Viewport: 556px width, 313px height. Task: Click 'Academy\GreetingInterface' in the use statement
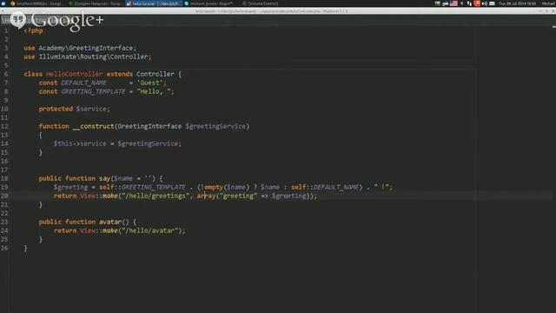point(85,48)
